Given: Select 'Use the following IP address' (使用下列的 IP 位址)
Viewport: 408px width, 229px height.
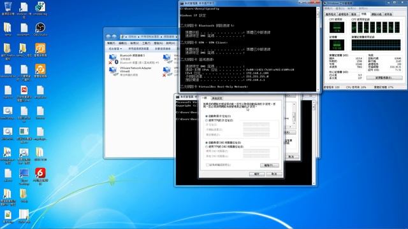Looking at the screenshot, I should (x=219, y=120).
